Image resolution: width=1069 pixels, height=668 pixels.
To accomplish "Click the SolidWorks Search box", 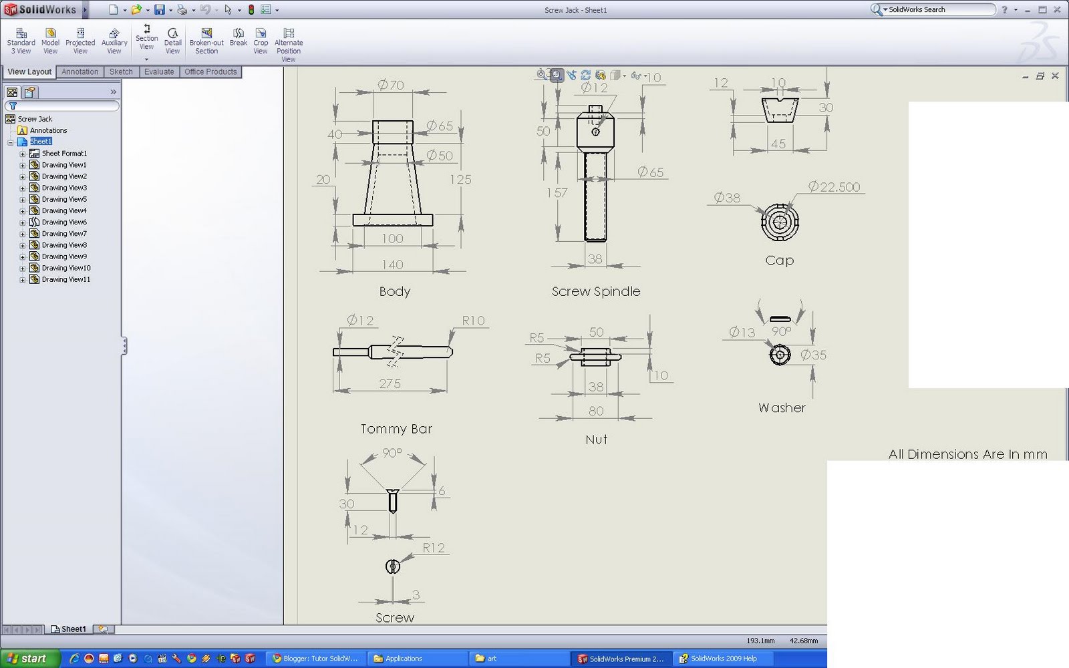I will point(935,9).
